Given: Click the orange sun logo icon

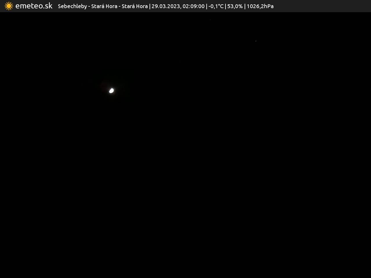Looking at the screenshot, I should click(9, 6).
